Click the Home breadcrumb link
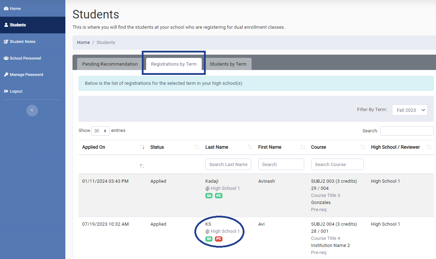Viewport: 436px width, 259px height. click(x=84, y=43)
